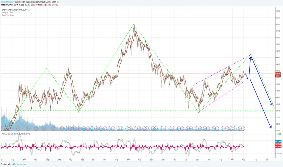Click the 57.91 EMA value tag
Image resolution: width=283 pixels, height=167 pixels.
(x=278, y=76)
